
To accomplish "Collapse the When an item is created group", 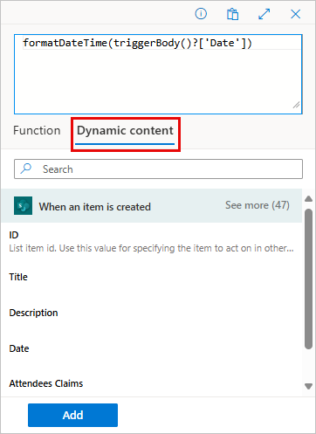I will [x=95, y=207].
